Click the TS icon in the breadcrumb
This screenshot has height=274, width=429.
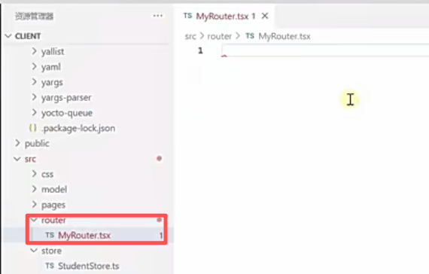(x=250, y=36)
